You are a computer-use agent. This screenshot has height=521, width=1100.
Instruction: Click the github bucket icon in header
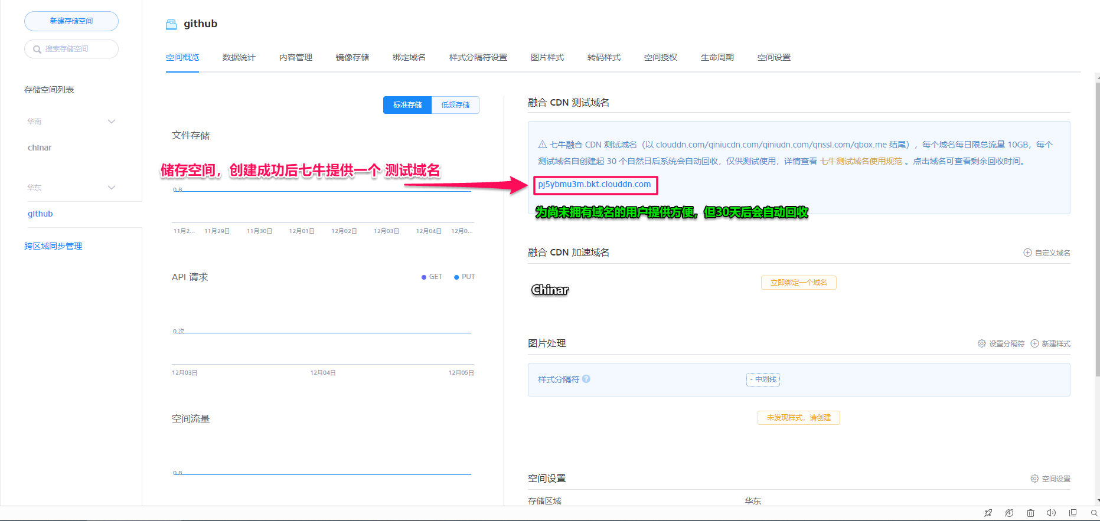coord(171,24)
